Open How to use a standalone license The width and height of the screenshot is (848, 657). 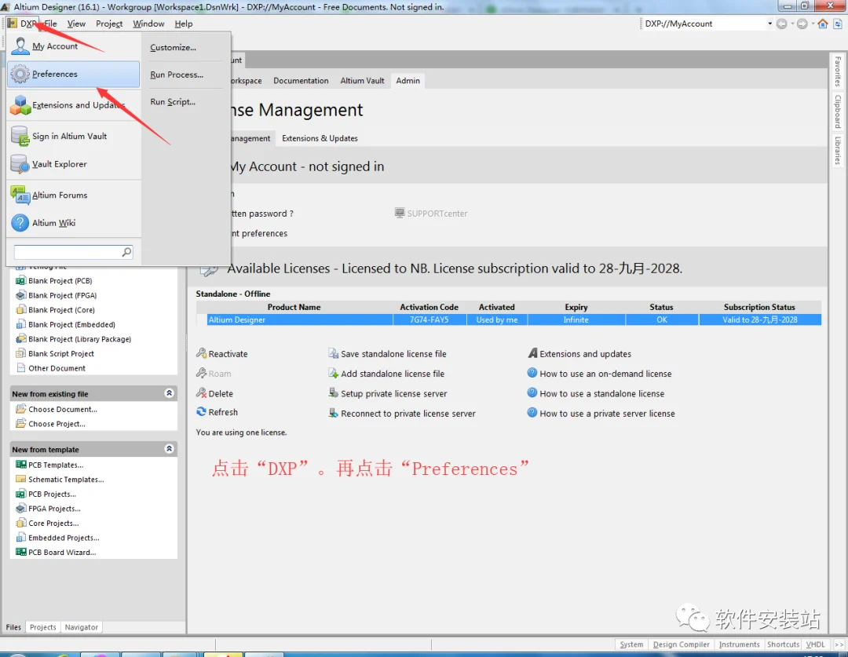pyautogui.click(x=602, y=394)
